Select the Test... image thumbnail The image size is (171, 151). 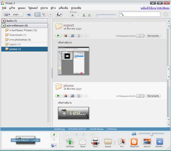tap(73, 113)
